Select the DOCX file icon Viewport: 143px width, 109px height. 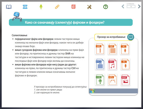(x=100, y=64)
